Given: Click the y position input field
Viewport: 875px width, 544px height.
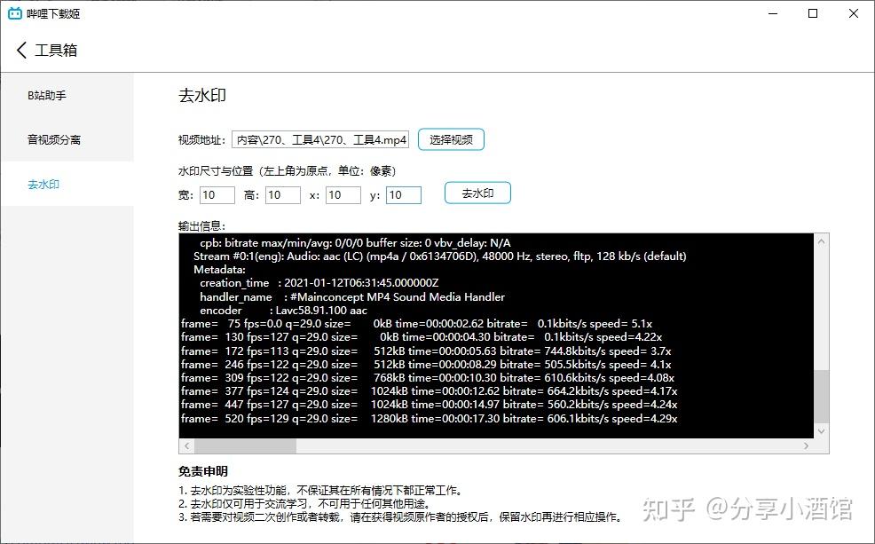Looking at the screenshot, I should [404, 194].
